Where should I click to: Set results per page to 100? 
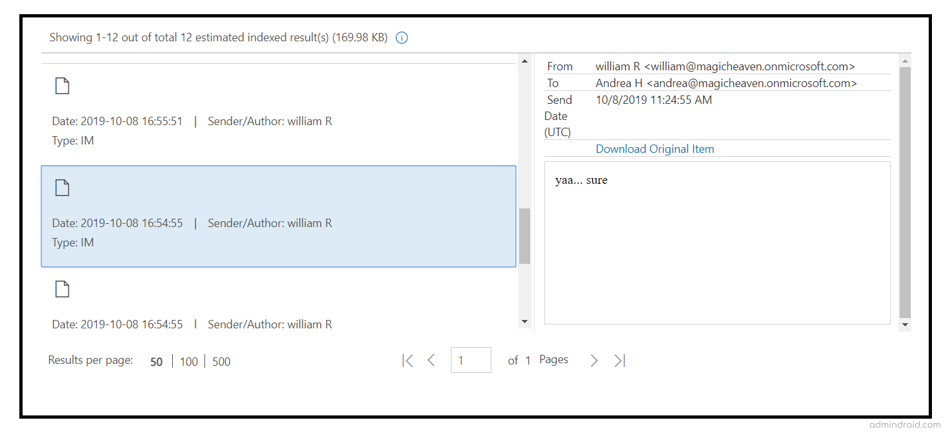[188, 361]
